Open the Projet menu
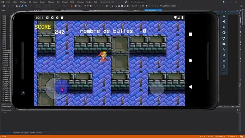This screenshot has width=245, height=138. click(35, 2)
